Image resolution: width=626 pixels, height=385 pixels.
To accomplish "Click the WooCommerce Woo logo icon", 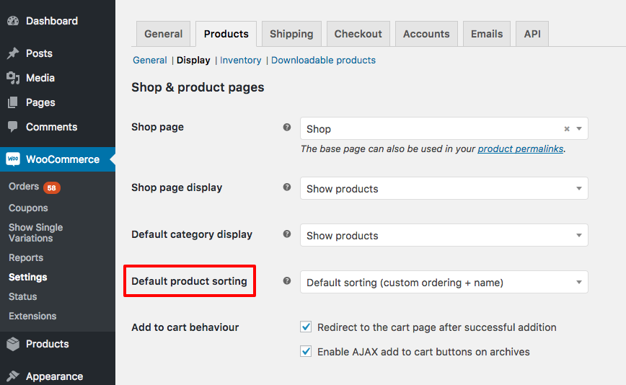I will (13, 159).
